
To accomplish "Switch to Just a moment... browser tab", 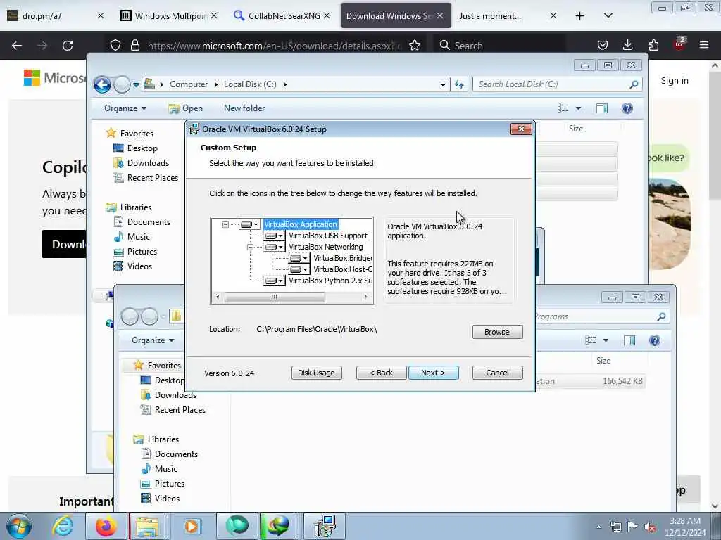I will [x=508, y=15].
